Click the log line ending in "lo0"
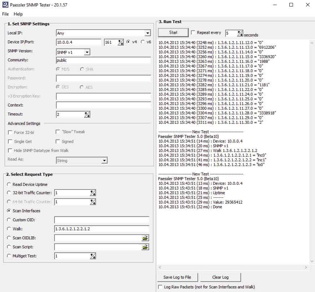 [x=211, y=165]
